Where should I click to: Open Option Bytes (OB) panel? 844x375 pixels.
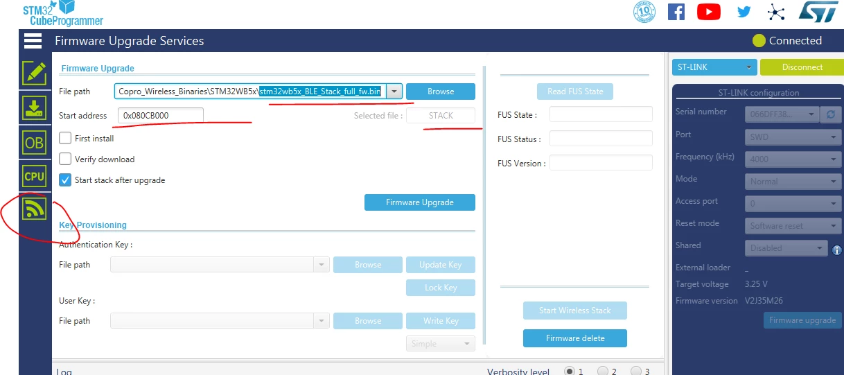(x=34, y=143)
